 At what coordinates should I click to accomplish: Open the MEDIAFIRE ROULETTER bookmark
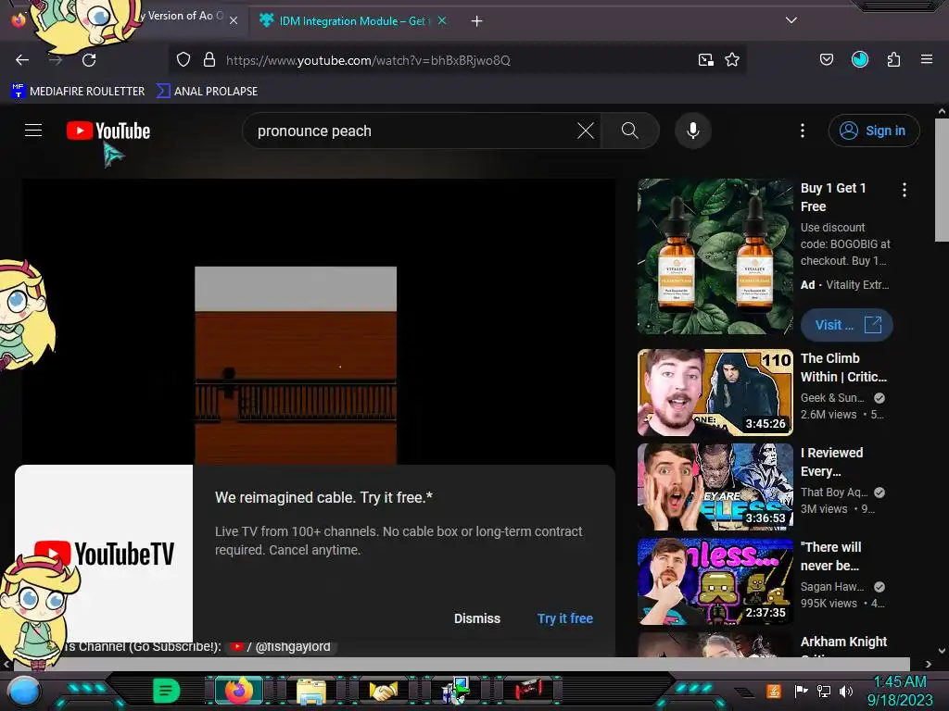point(78,92)
